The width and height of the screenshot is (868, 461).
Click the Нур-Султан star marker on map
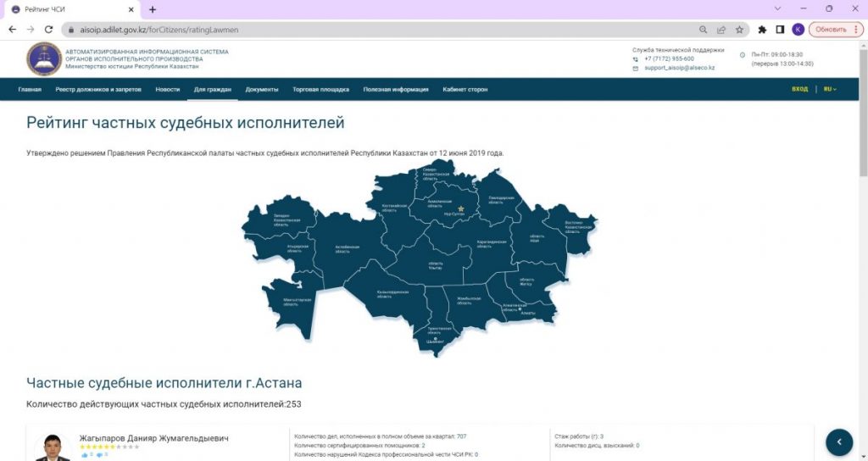(x=460, y=208)
